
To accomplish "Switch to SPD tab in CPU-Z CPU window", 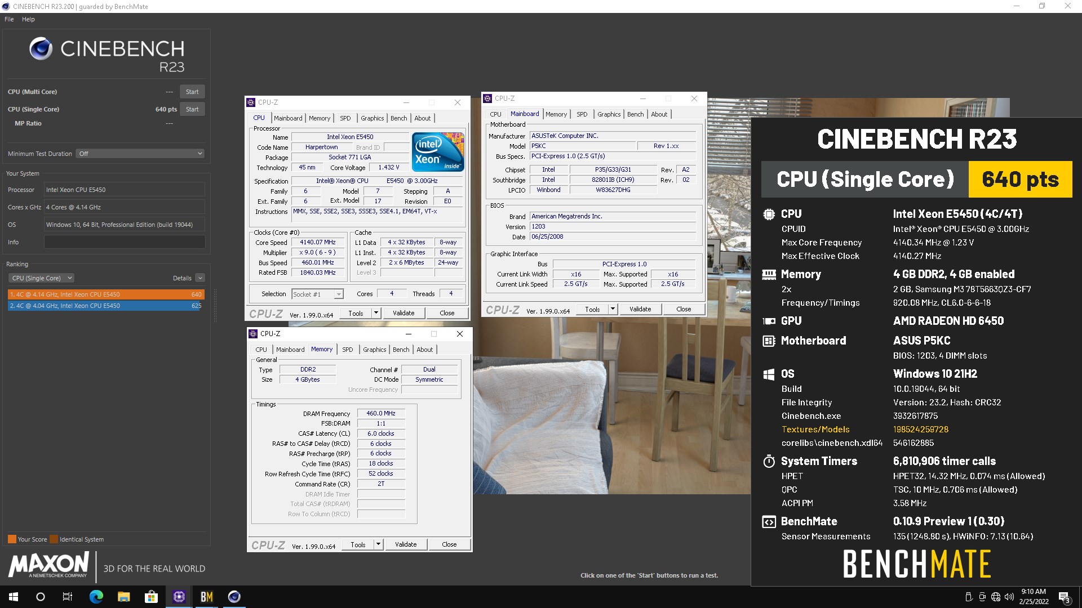I will [x=345, y=118].
